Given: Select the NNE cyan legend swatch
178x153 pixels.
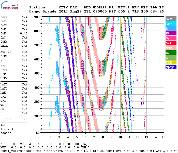Looking at the screenshot, I should (x=171, y=24).
